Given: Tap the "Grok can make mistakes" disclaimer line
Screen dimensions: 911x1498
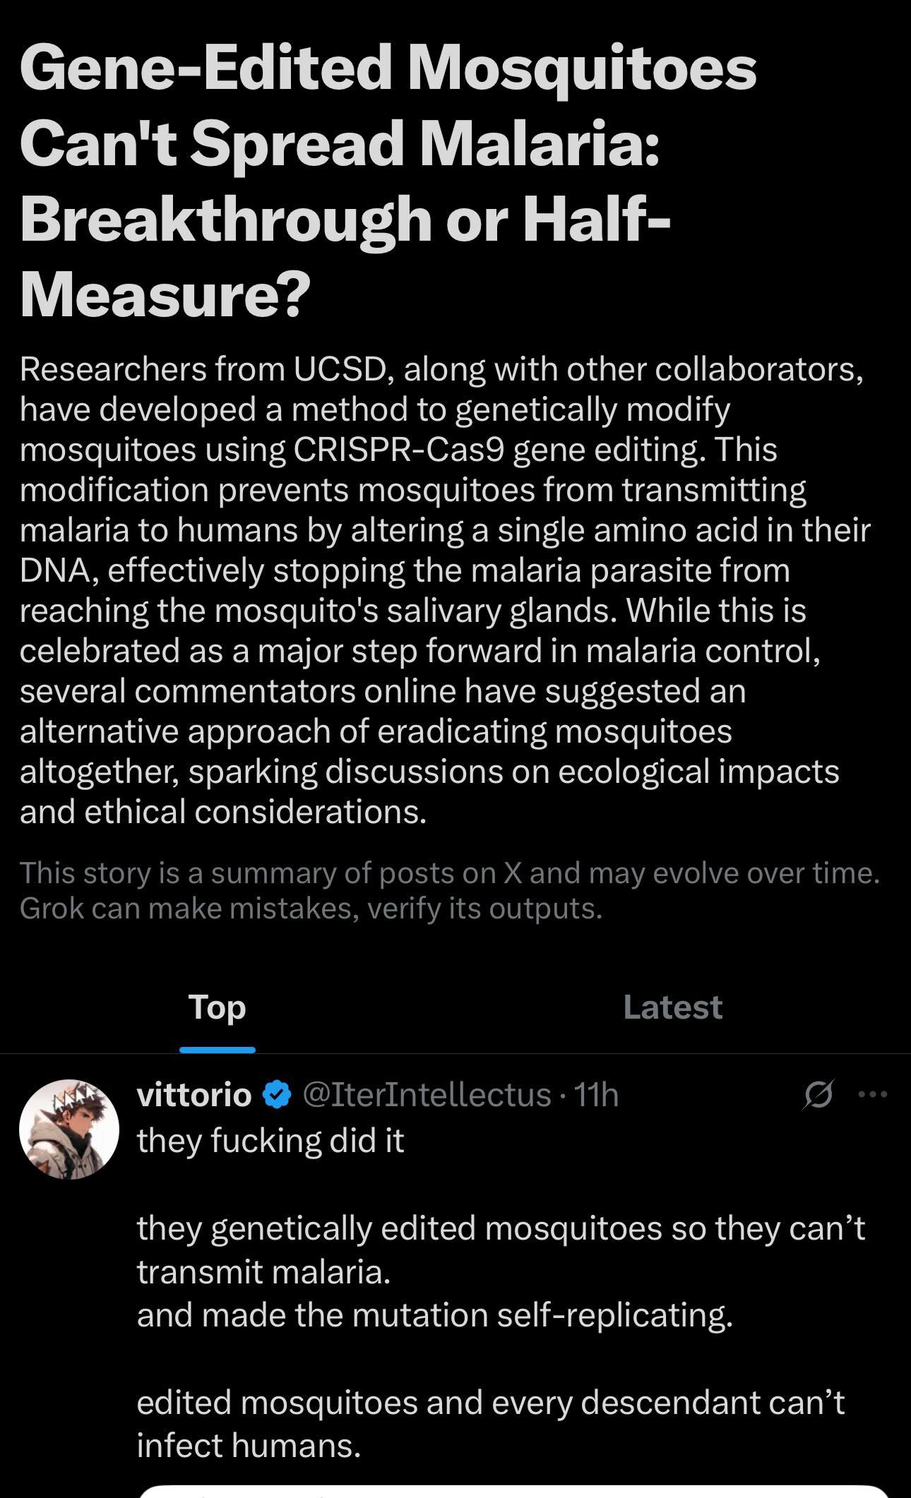Looking at the screenshot, I should 311,909.
